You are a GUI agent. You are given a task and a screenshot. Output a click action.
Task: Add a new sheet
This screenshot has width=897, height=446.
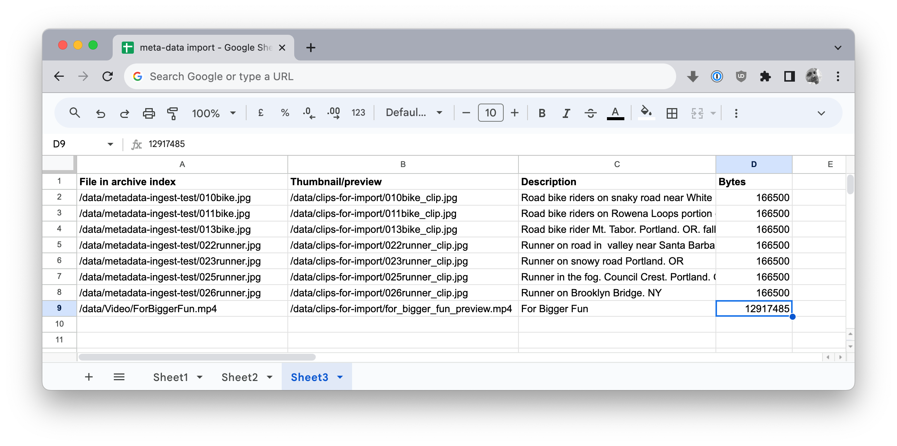[x=89, y=377]
